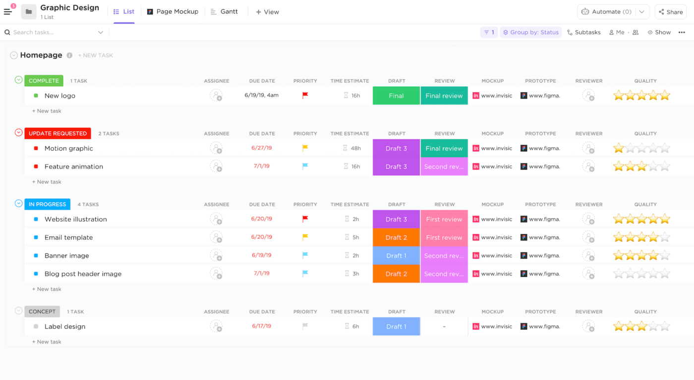The width and height of the screenshot is (694, 380).
Task: Toggle Subtasks display
Action: tap(583, 32)
